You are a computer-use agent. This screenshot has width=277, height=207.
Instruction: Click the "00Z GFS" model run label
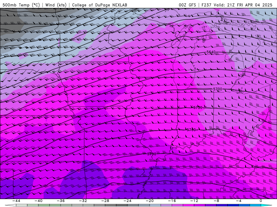tap(187, 5)
